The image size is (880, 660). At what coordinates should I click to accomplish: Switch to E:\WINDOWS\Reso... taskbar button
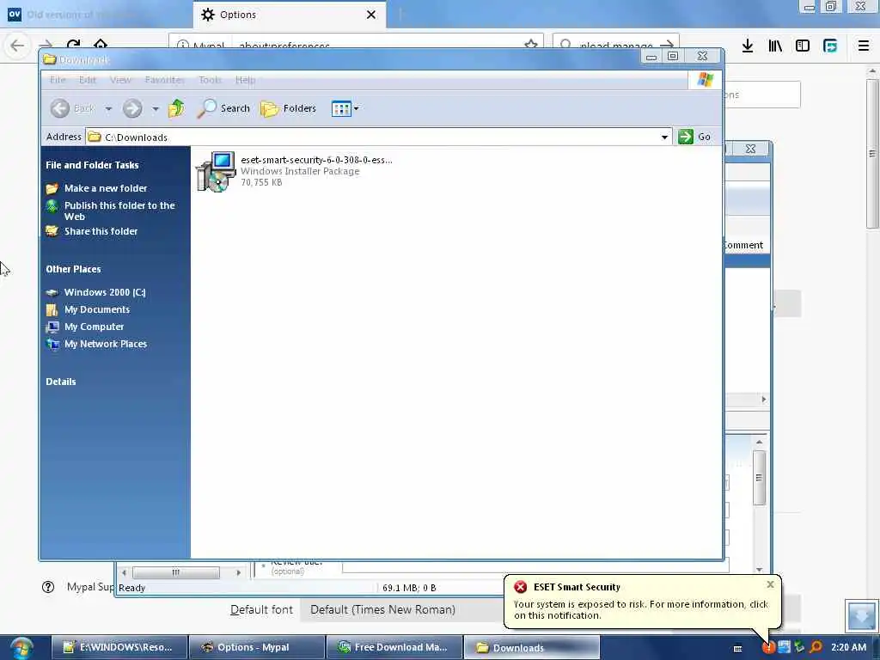point(119,648)
